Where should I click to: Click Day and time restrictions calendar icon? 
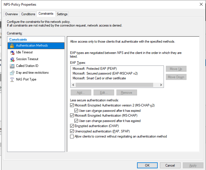pyautogui.click(x=12, y=73)
